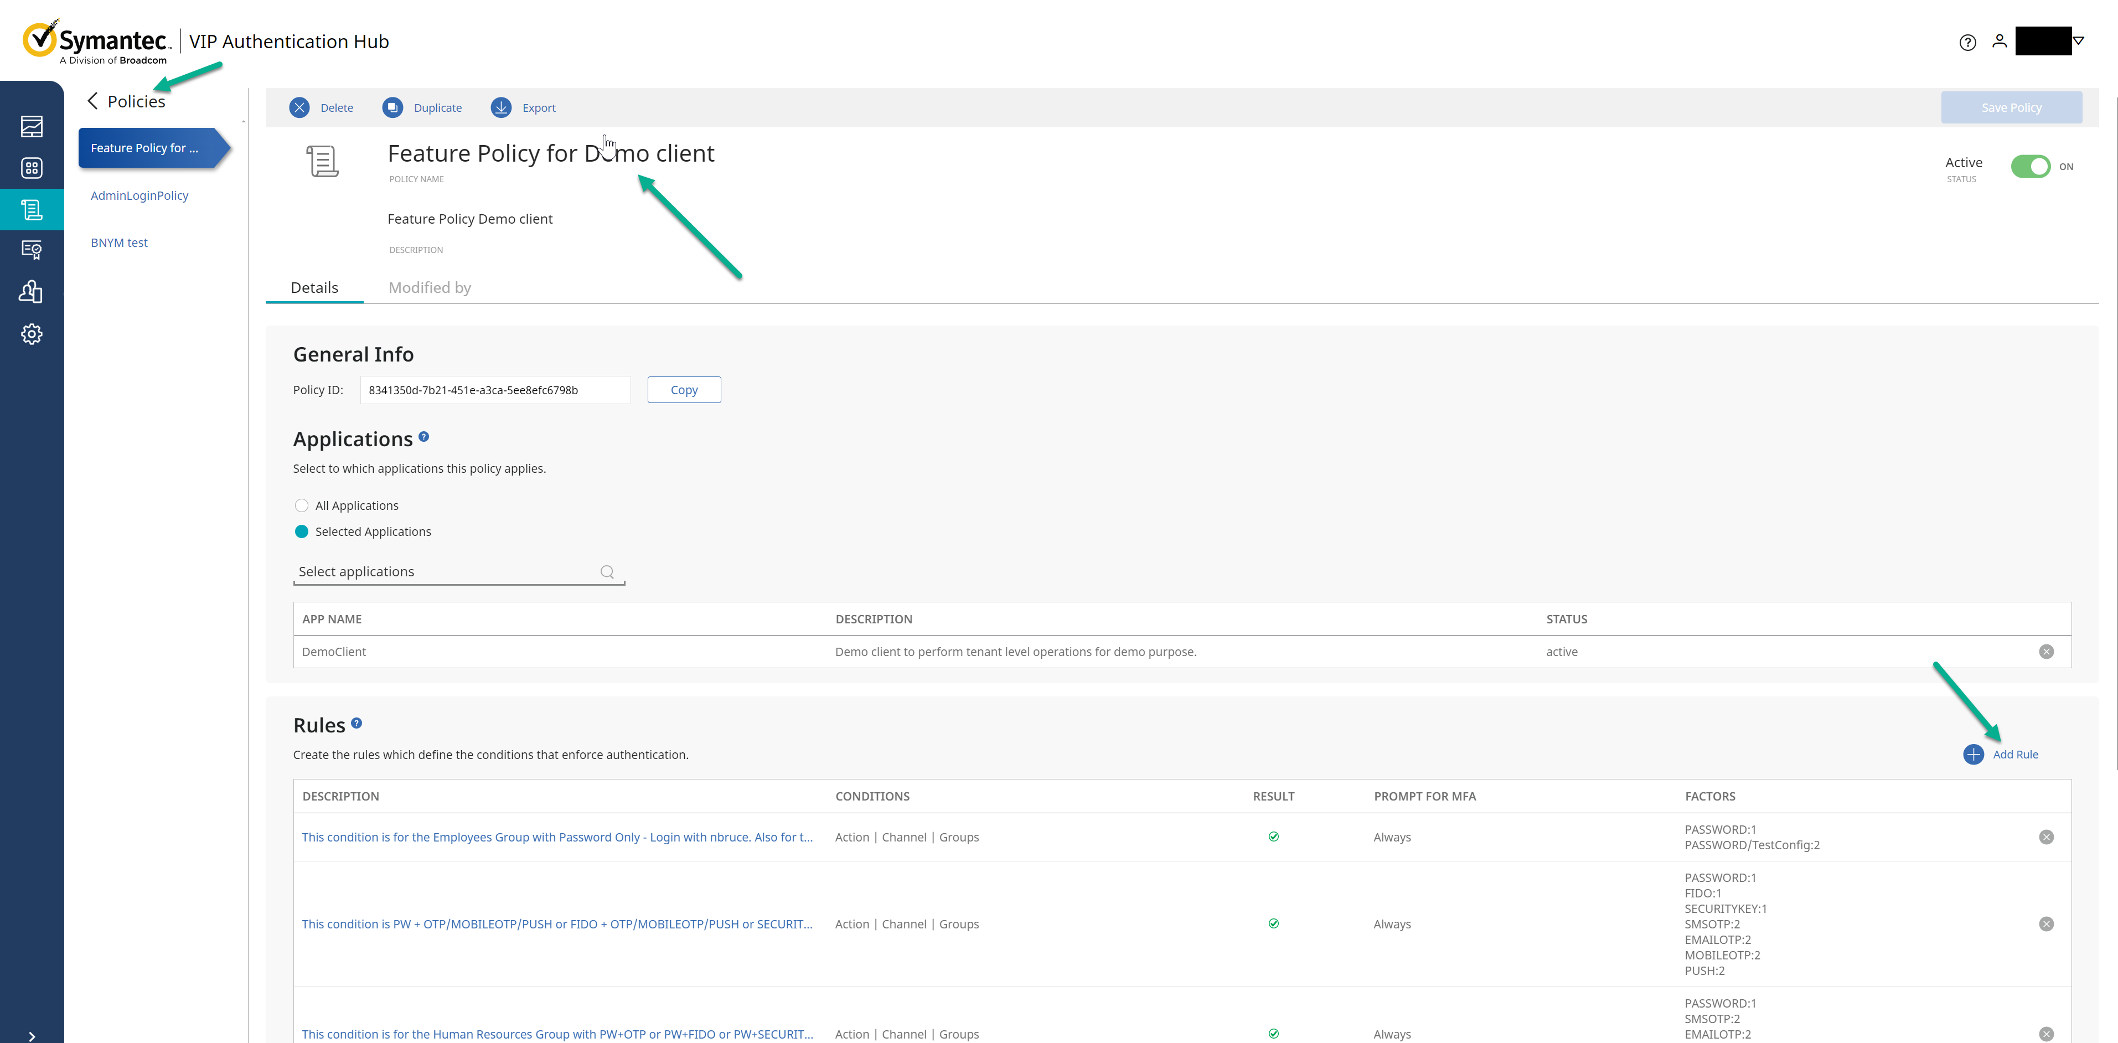This screenshot has height=1043, width=2118.
Task: Choose the Selected Applications radio option
Action: (302, 531)
